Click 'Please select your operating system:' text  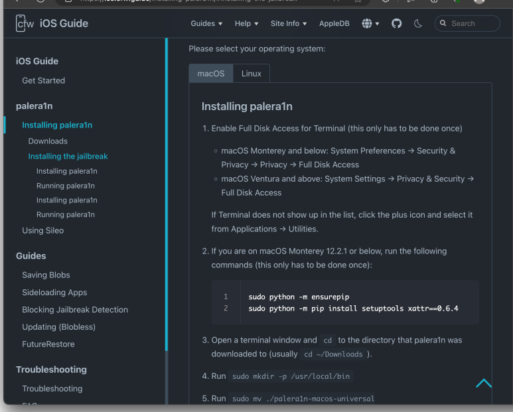[257, 48]
